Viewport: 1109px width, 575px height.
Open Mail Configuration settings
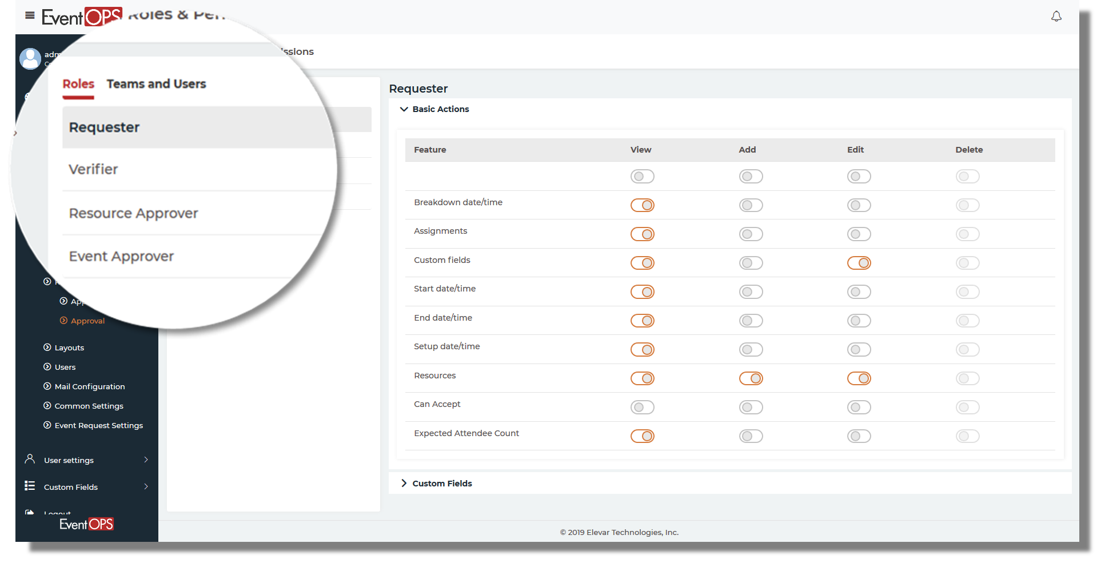click(x=90, y=386)
